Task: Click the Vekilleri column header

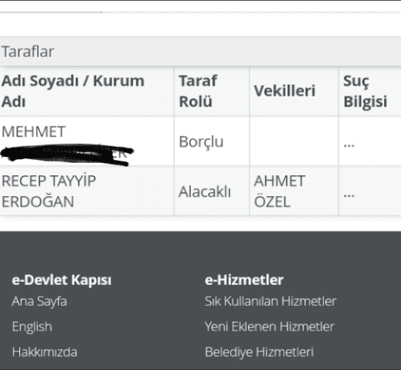Action: click(x=294, y=91)
